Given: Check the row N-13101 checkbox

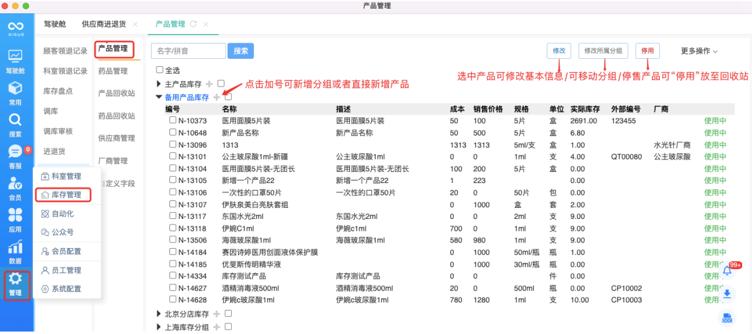Looking at the screenshot, I should 173,156.
